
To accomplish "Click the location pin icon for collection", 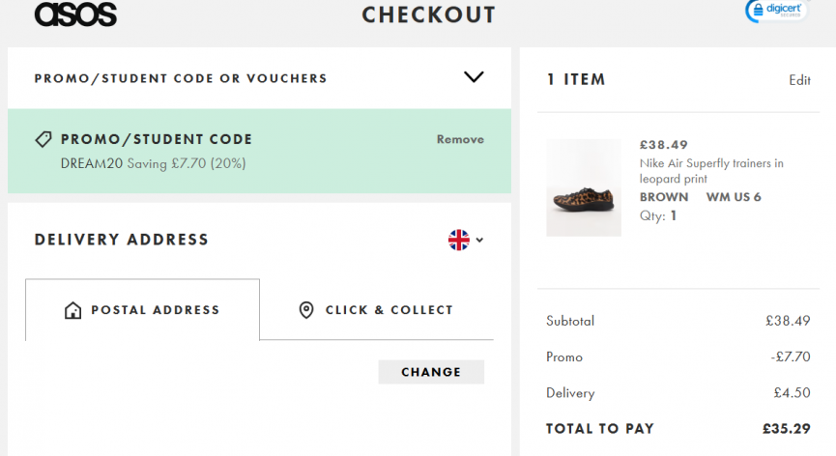I will coord(306,310).
